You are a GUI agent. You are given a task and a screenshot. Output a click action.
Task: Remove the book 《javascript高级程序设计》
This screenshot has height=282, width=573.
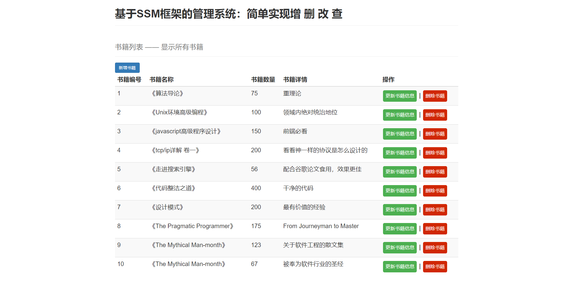click(x=434, y=134)
